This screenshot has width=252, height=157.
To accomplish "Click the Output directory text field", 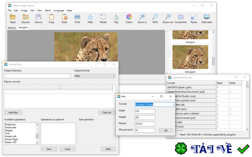I will click(37, 76).
